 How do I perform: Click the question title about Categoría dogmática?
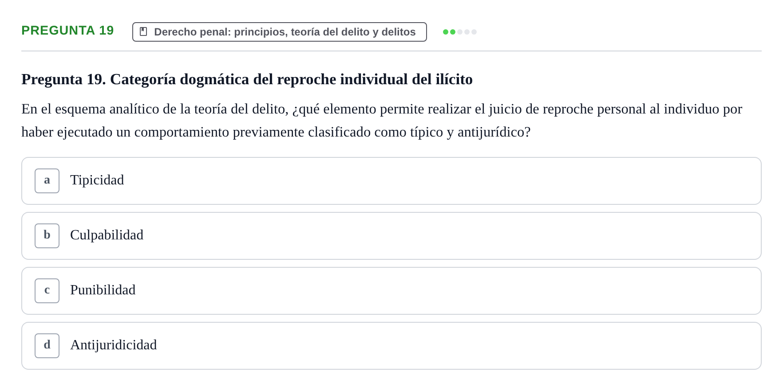(247, 79)
